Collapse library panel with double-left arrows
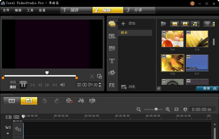219x139 pixels. pos(159,88)
